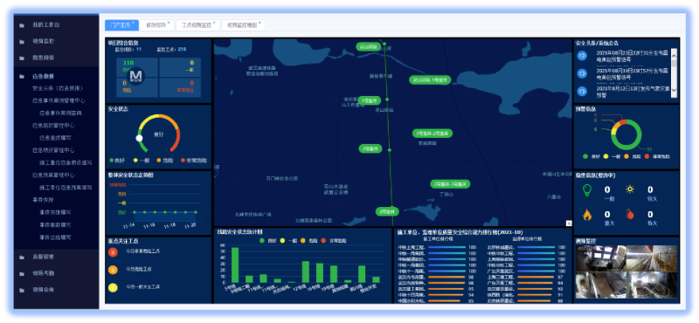
Task: Click the red 今日非常危险工点 circle badge
Action: [x=113, y=252]
